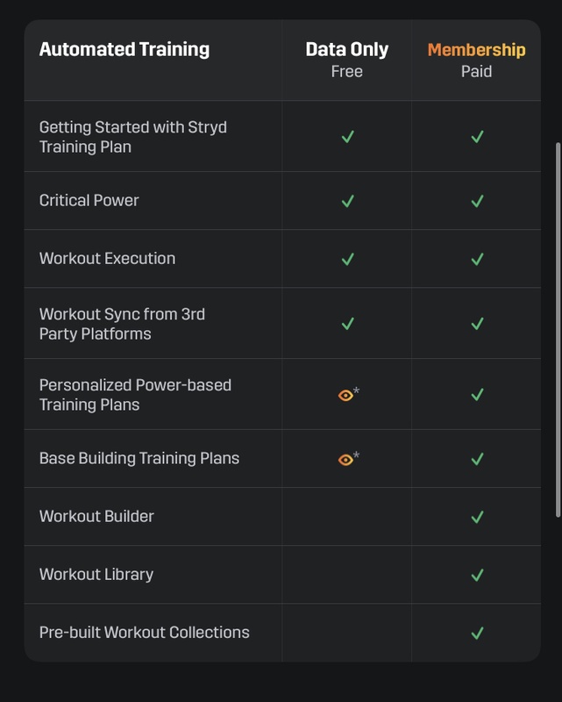562x702 pixels.
Task: Click the page scrollbar on the right edge
Action: (x=557, y=329)
